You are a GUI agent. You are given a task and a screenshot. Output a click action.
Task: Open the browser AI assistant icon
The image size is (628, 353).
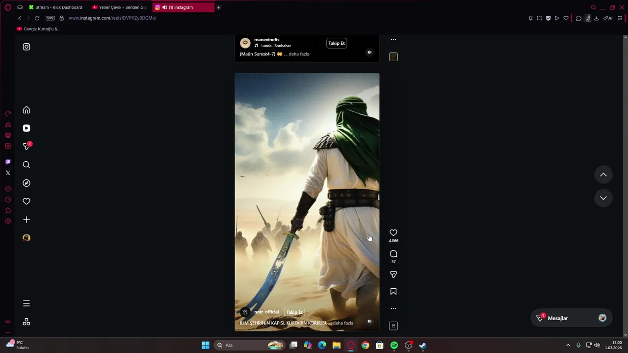(x=608, y=18)
